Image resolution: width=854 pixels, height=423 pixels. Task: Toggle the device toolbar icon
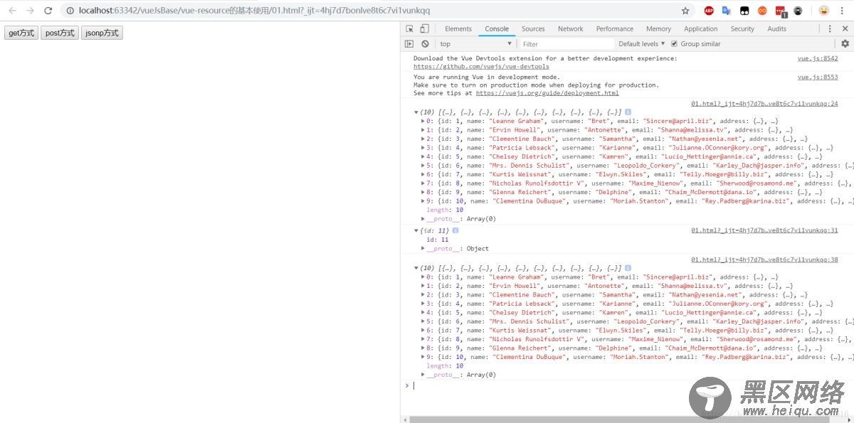(424, 28)
